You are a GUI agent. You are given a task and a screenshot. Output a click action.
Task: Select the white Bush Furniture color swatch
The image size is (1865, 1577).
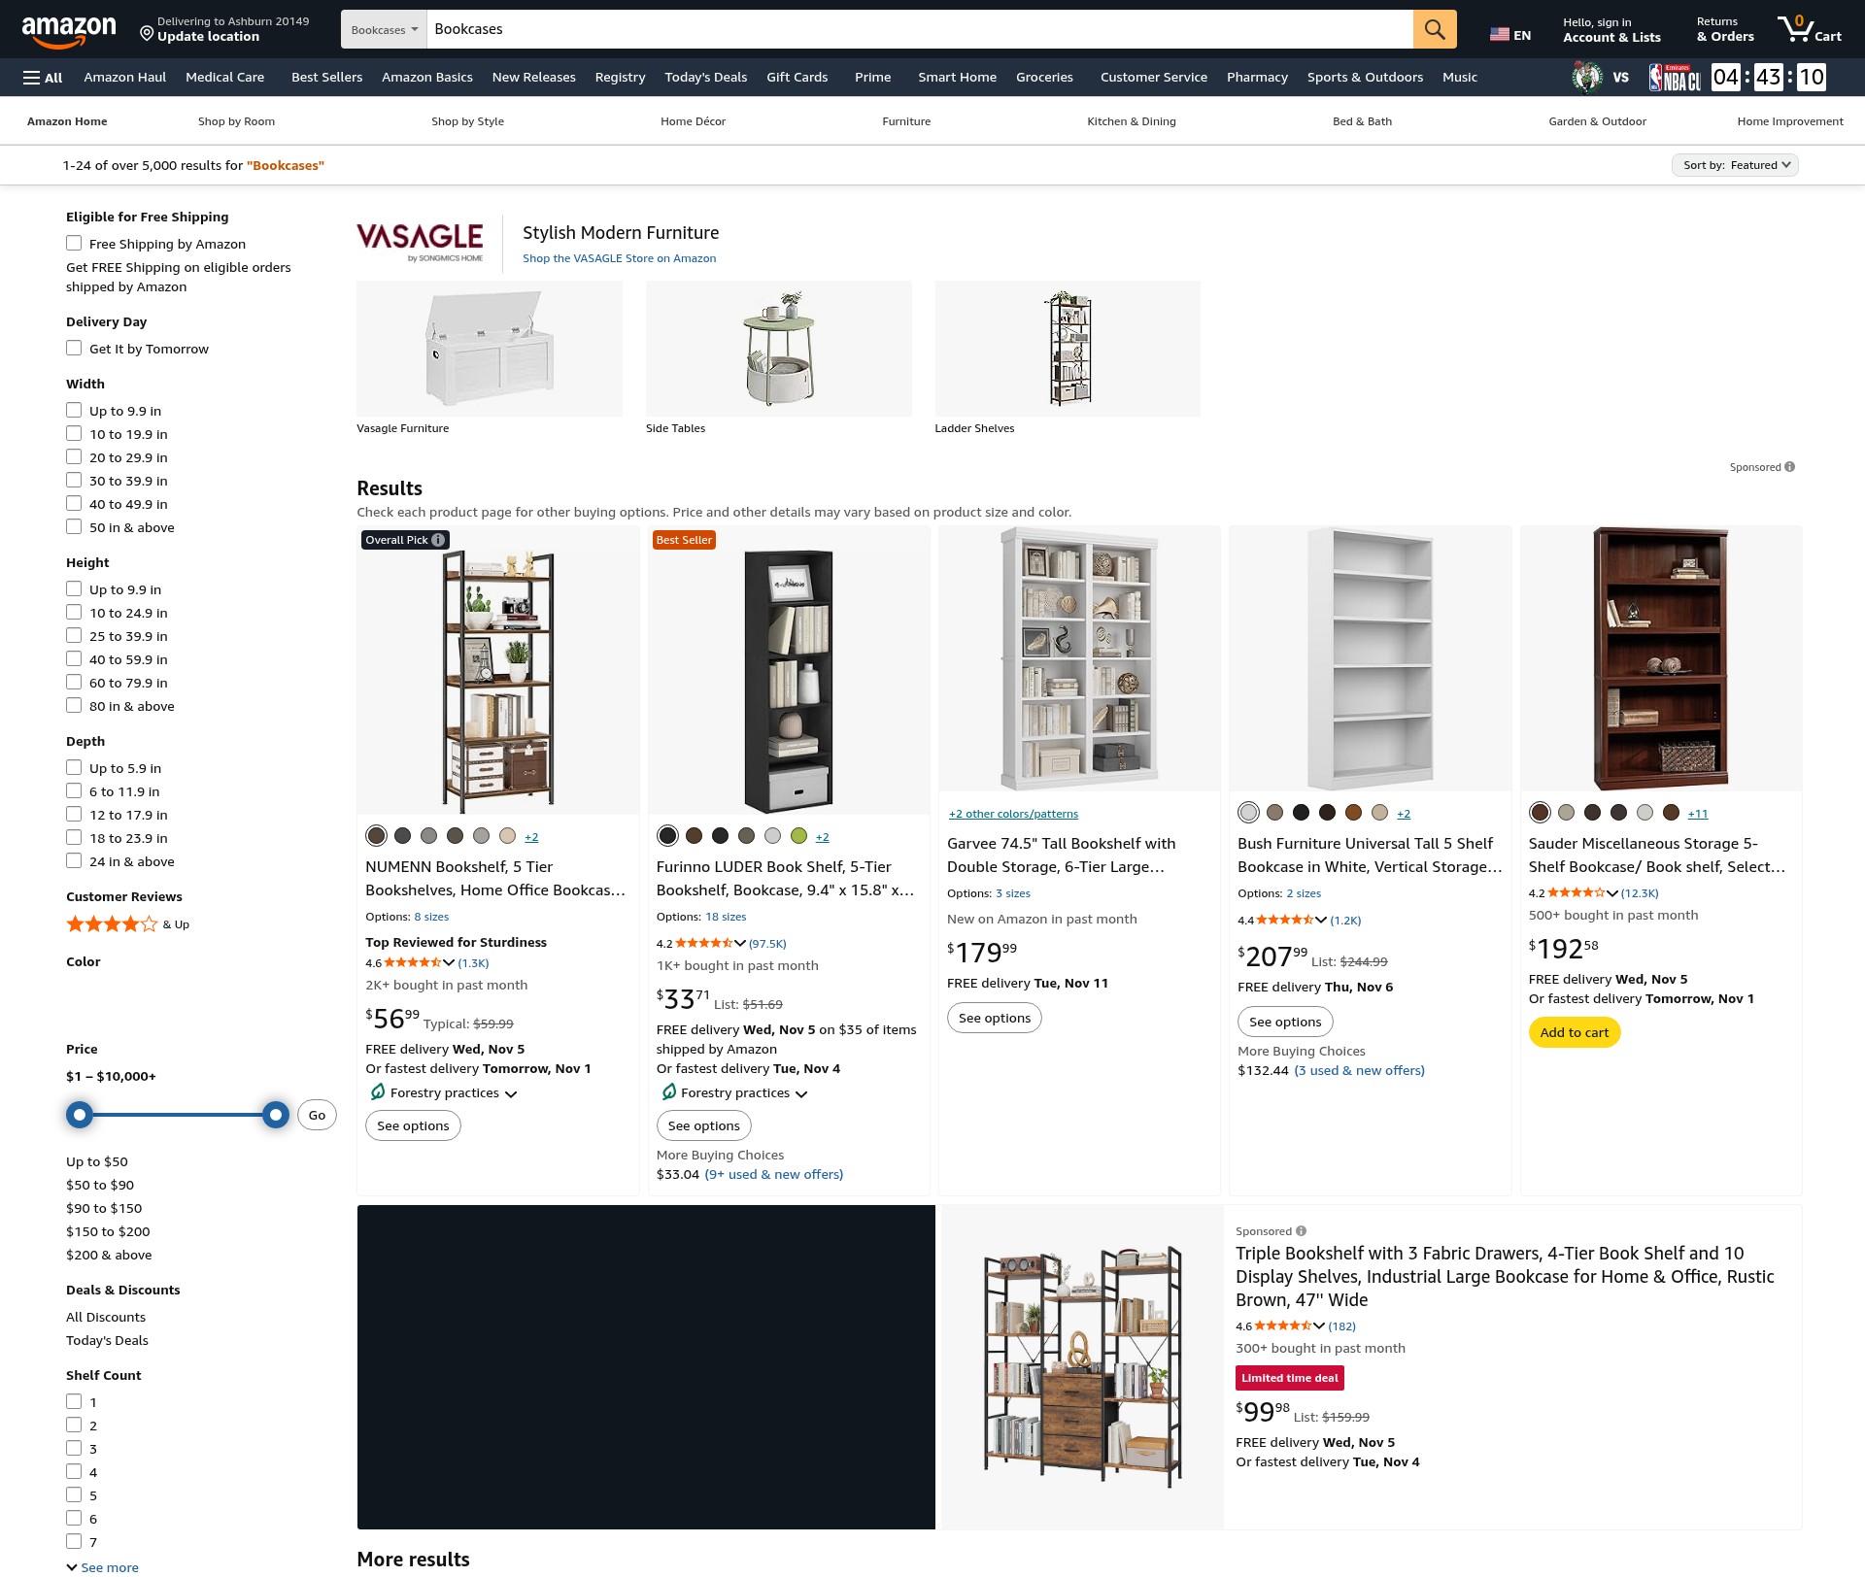click(1249, 813)
